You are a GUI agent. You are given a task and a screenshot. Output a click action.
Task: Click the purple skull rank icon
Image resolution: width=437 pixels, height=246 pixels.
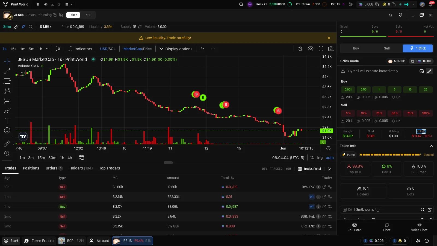(250, 4)
